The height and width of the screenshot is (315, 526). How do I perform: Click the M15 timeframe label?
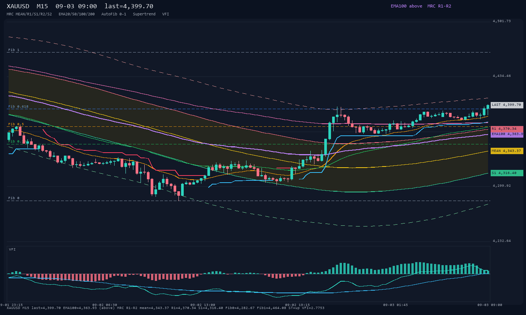click(42, 6)
